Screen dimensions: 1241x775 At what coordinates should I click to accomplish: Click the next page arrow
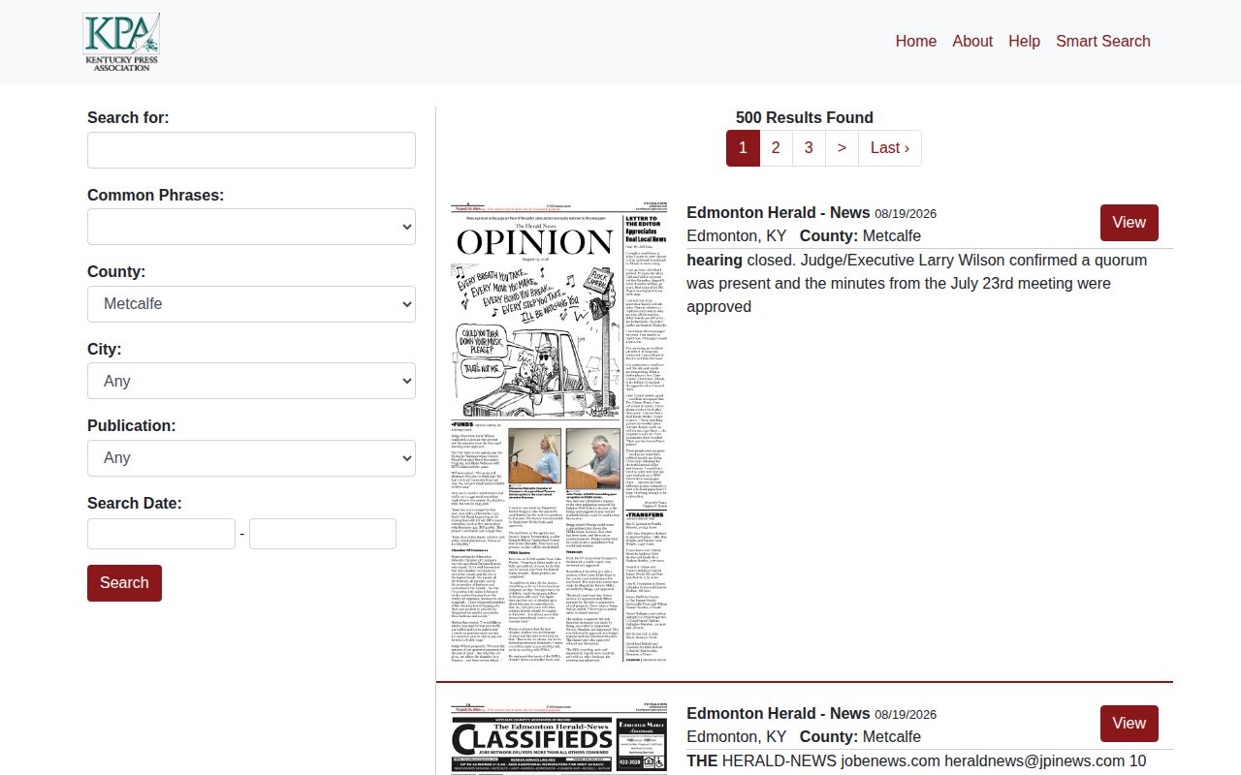tap(842, 148)
